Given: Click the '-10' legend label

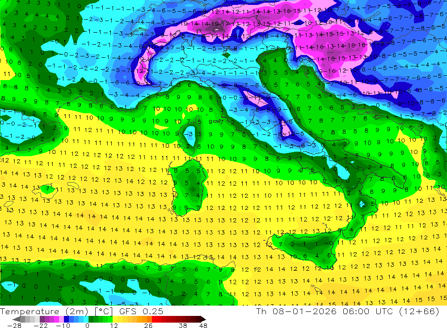Looking at the screenshot, I should (63, 326).
